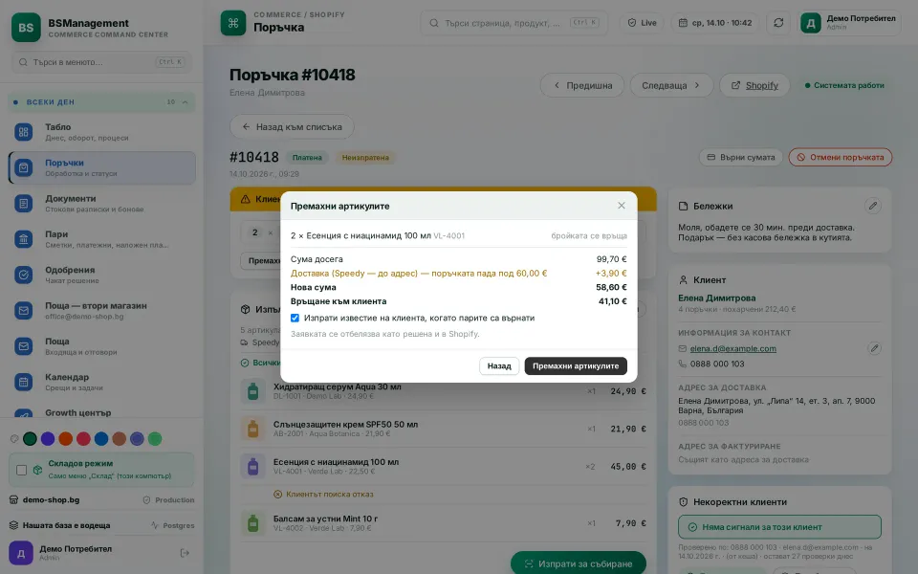Click "Отмени поръчката" button
The width and height of the screenshot is (918, 574).
(841, 157)
